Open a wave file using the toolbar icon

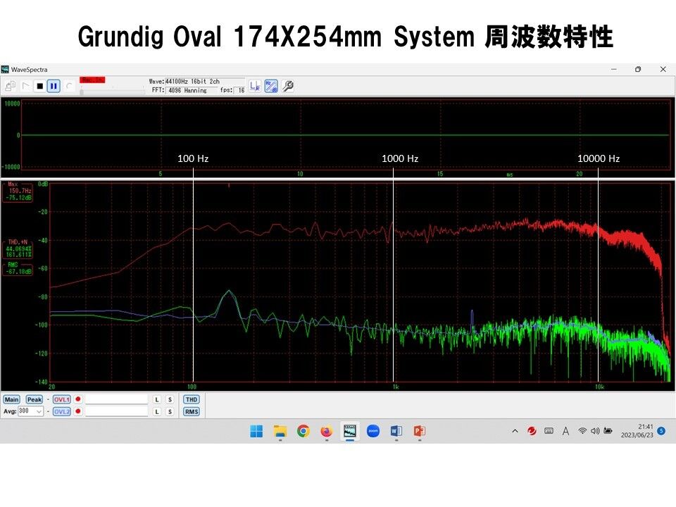point(11,86)
